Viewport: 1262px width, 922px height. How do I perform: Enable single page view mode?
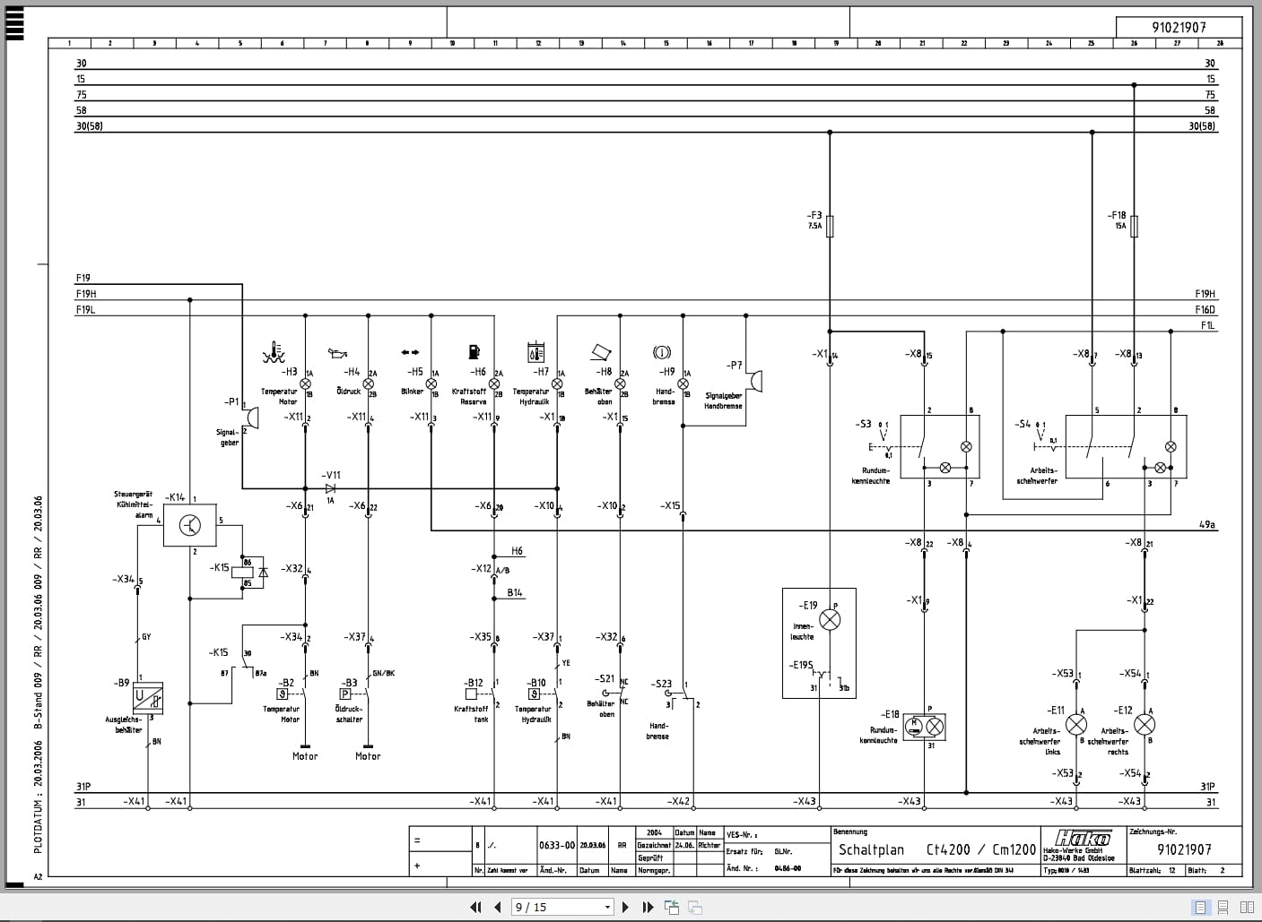tap(1202, 908)
